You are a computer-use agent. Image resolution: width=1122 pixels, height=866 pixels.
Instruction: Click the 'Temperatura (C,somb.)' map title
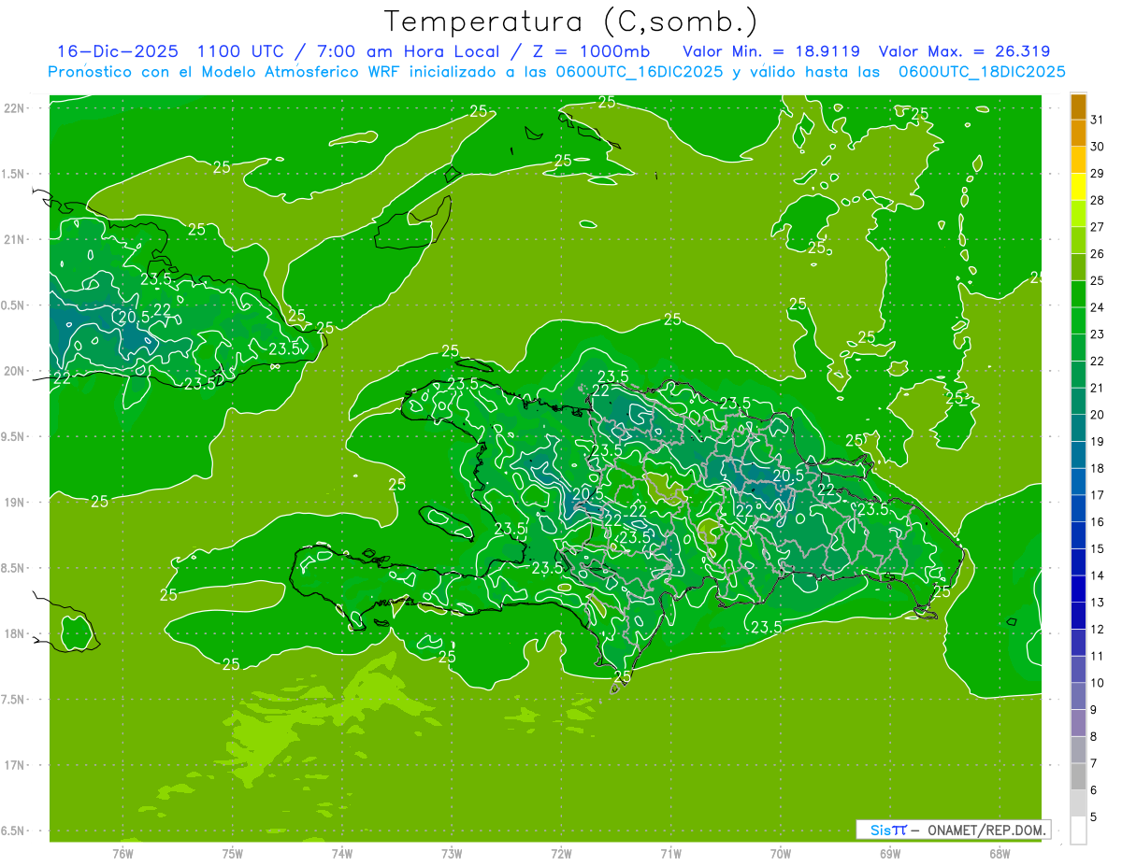click(x=571, y=21)
